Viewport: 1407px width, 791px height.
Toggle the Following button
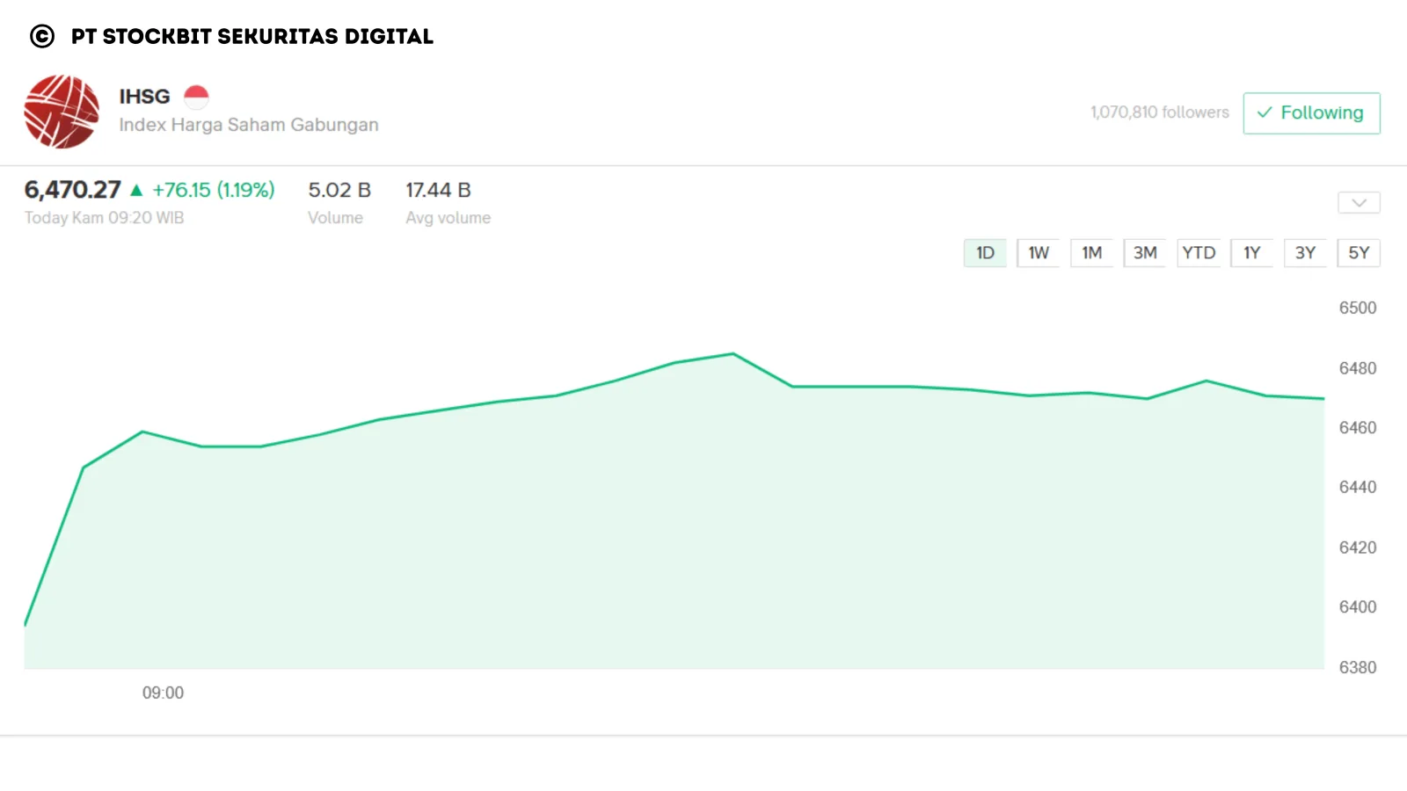(1311, 113)
